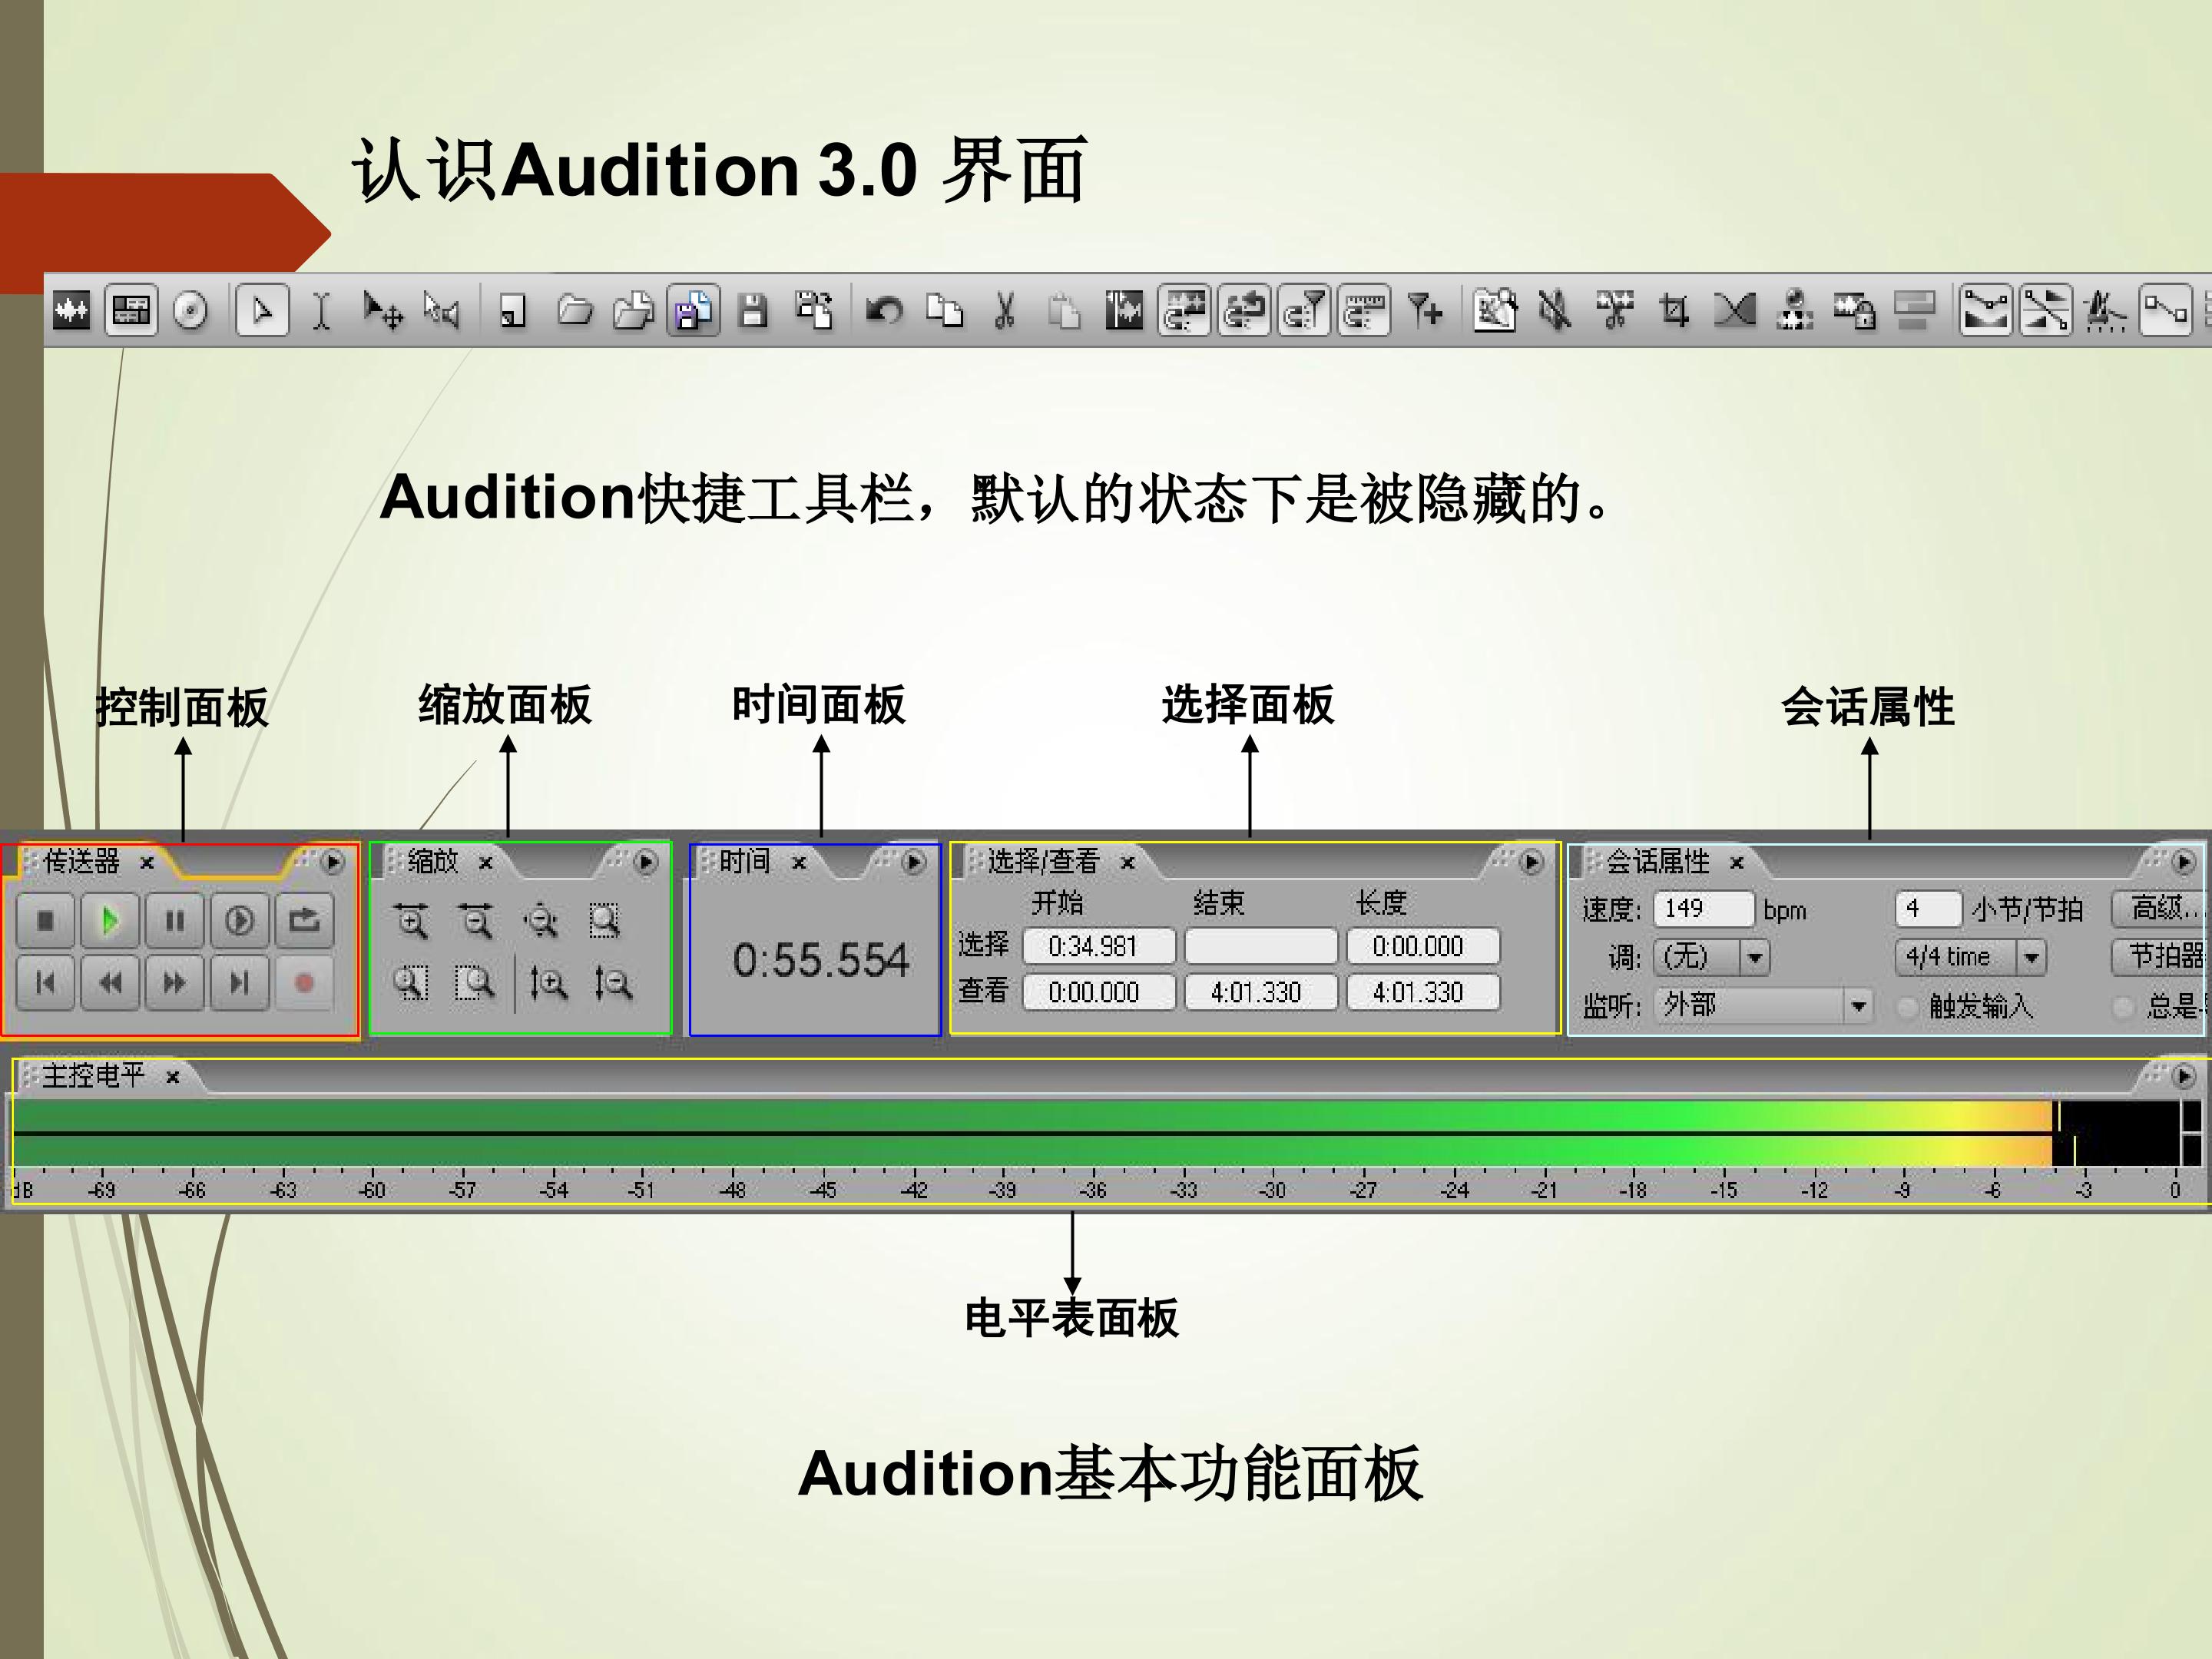Viewport: 2212px width, 1659px height.
Task: Open CD view from toolbar
Action: (190, 311)
